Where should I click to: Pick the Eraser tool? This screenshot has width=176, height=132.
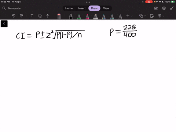click(x=59, y=16)
